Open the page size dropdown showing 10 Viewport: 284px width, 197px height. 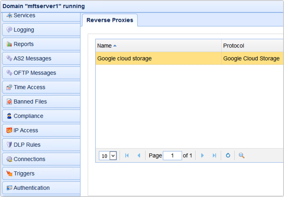pyautogui.click(x=108, y=156)
